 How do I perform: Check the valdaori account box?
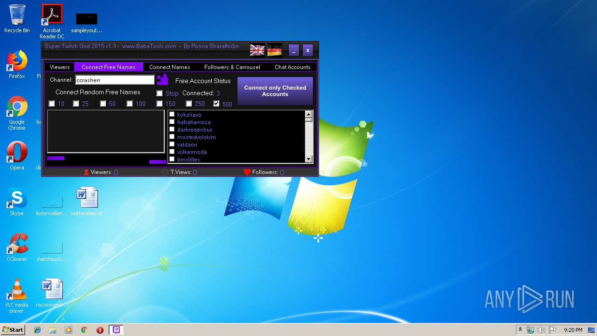point(172,144)
